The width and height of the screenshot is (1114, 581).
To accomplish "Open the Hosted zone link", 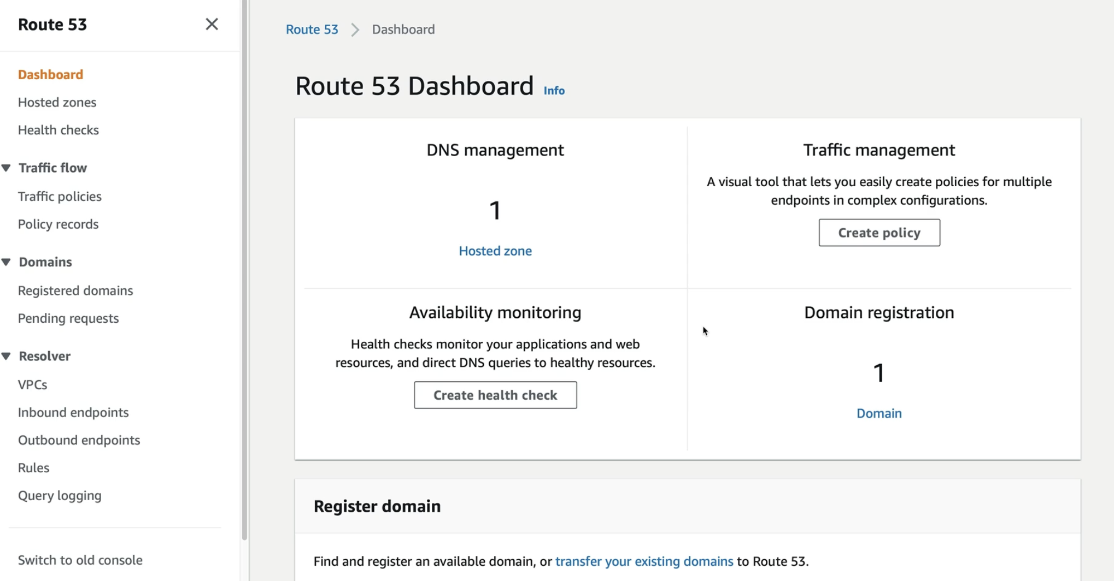I will click(x=495, y=251).
